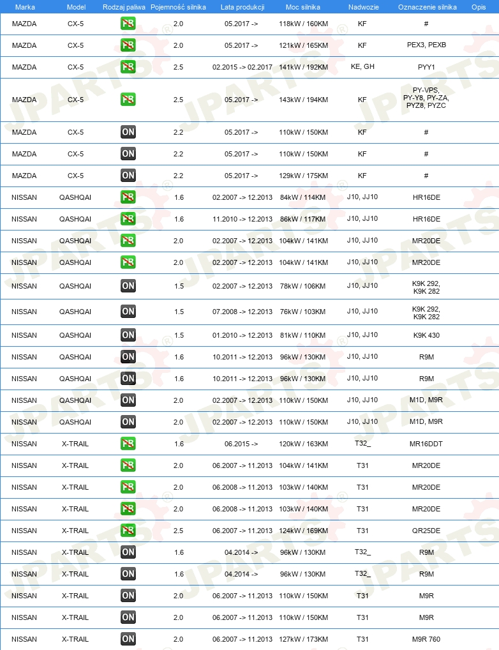Select engine code cell M9R 760

tap(426, 639)
